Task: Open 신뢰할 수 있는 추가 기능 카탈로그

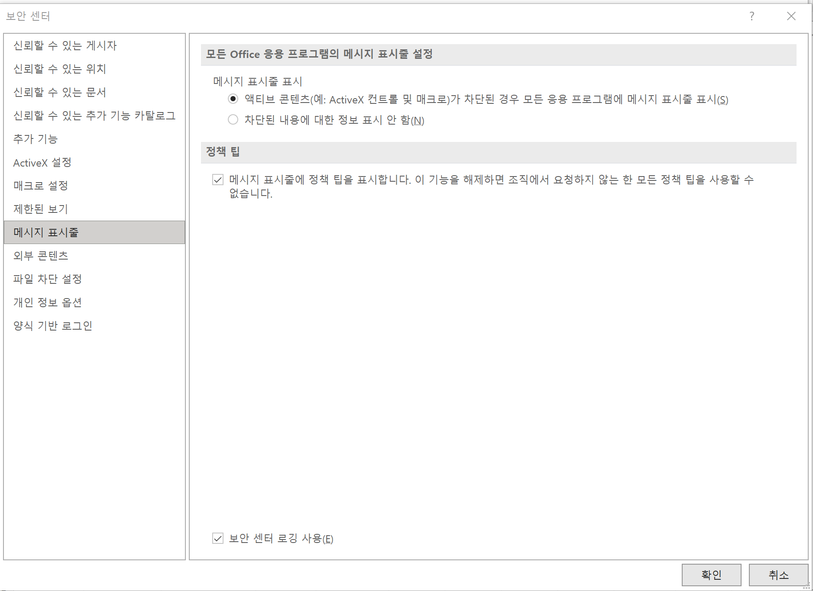Action: (x=94, y=116)
